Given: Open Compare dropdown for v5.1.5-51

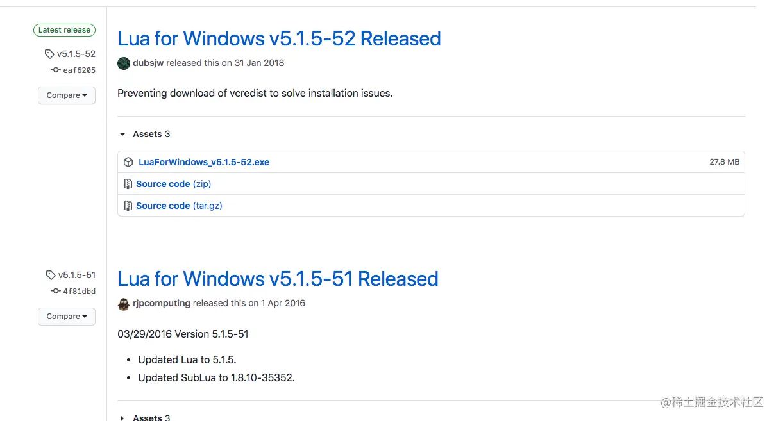Looking at the screenshot, I should pyautogui.click(x=67, y=317).
